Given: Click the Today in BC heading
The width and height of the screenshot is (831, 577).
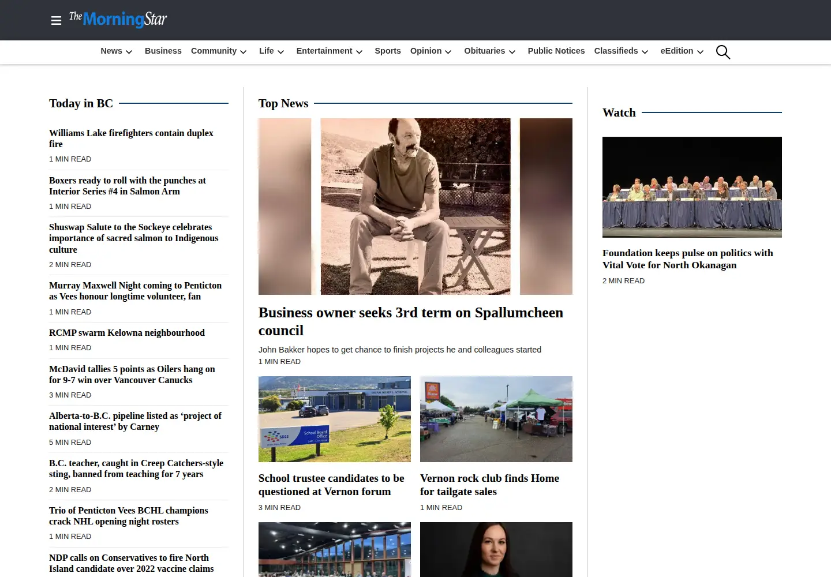Looking at the screenshot, I should tap(81, 103).
